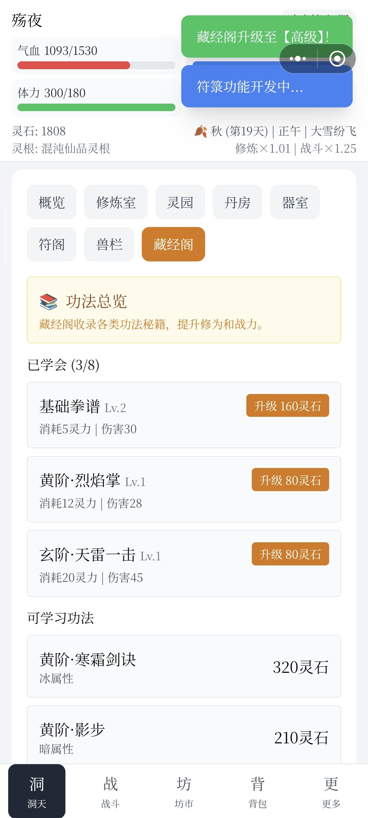The image size is (368, 818).
Task: Open the 兽栏 tab
Action: pyautogui.click(x=109, y=244)
